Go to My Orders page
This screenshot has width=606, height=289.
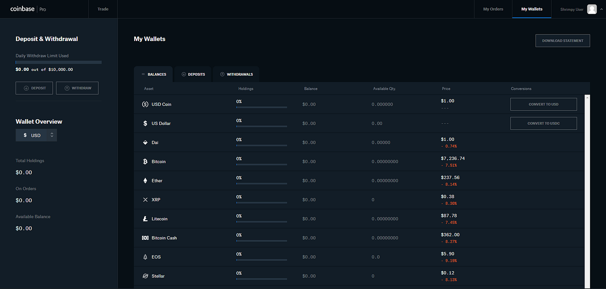pos(493,9)
